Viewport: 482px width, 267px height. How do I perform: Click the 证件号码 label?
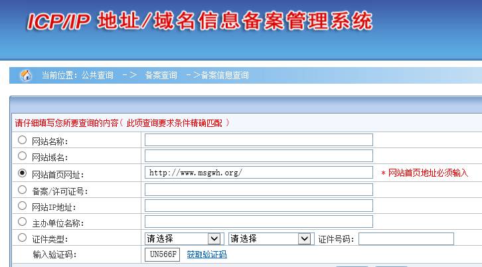336,239
